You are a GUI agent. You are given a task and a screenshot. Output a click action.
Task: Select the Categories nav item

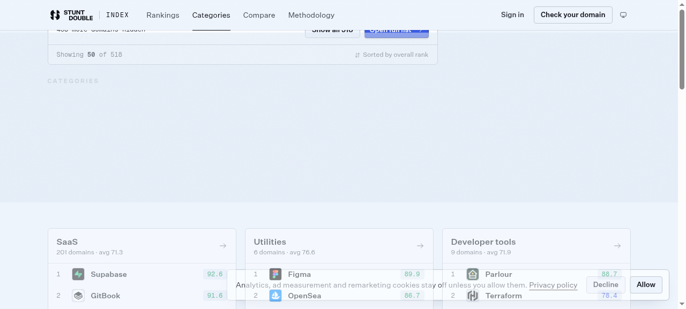pyautogui.click(x=211, y=15)
